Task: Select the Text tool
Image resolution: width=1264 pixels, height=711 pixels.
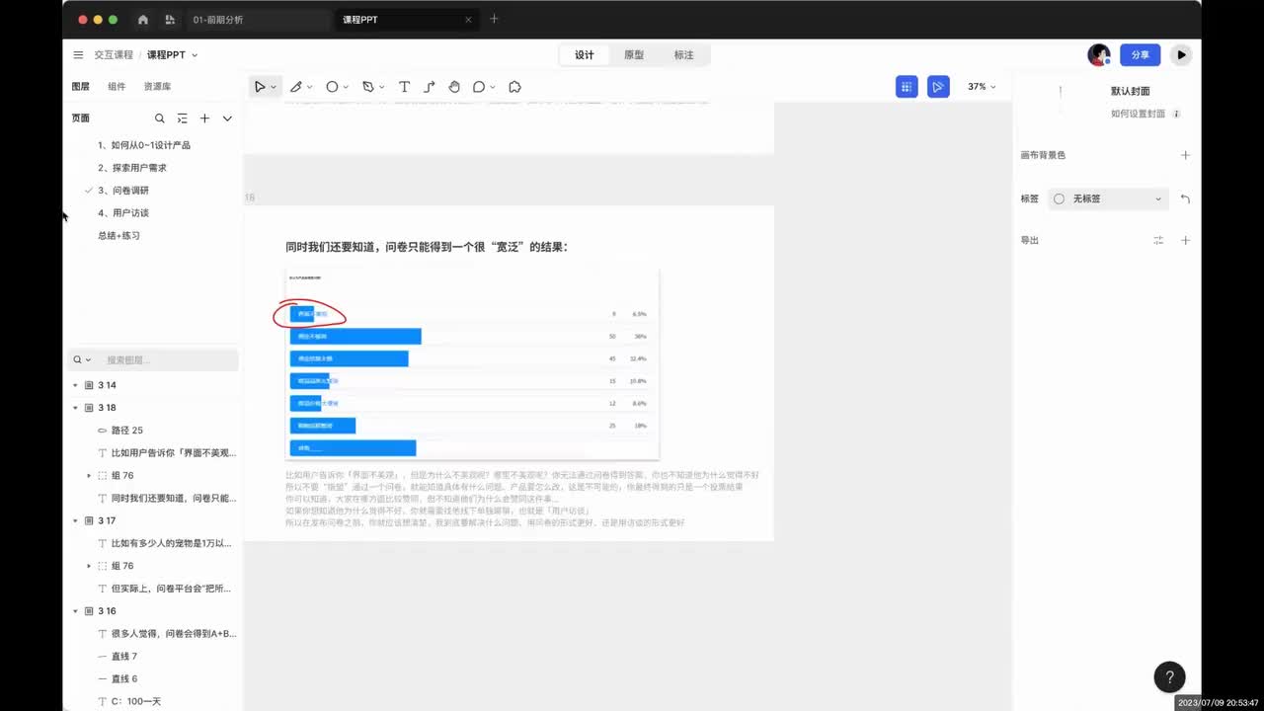Action: coord(404,87)
